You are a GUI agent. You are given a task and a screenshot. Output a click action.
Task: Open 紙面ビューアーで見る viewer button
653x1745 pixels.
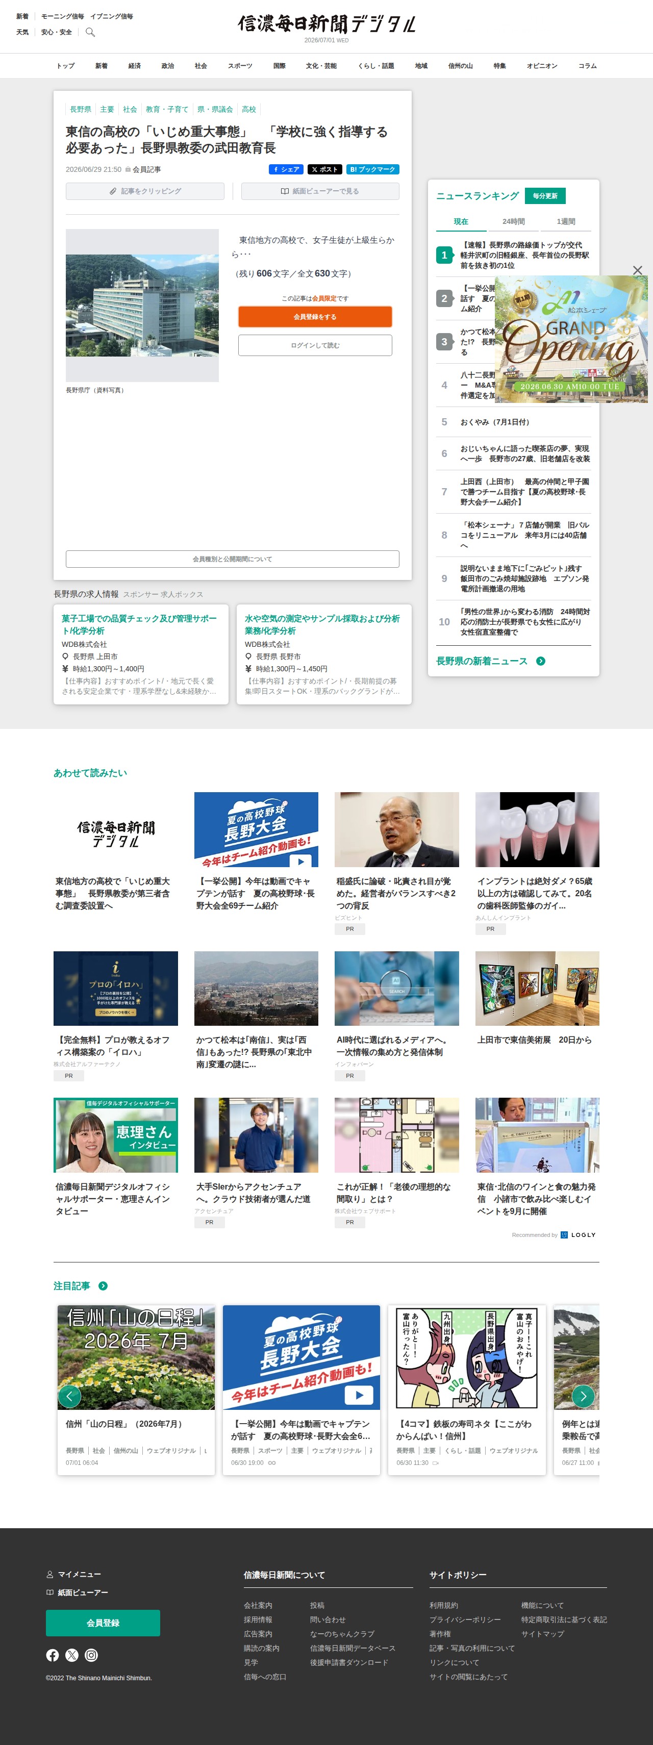[x=320, y=191]
